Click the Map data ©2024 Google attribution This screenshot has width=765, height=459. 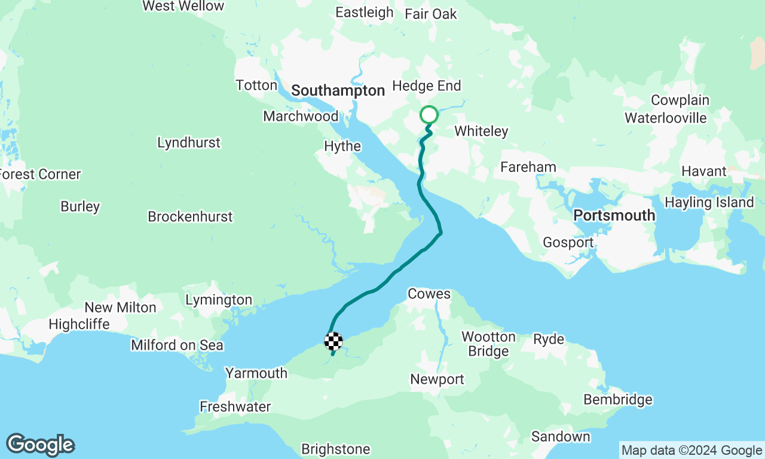point(691,451)
